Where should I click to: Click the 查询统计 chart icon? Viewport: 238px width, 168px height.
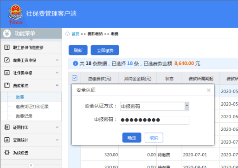pyautogui.click(x=7, y=140)
